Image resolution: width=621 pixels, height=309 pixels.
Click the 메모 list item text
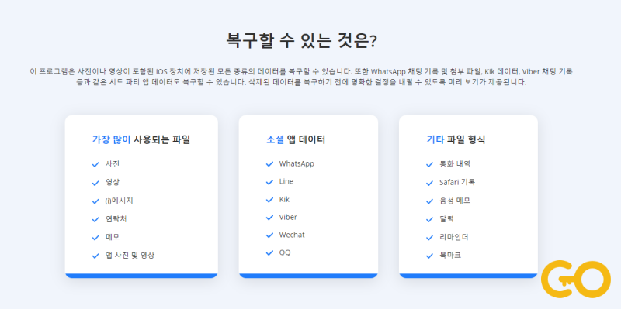point(113,237)
